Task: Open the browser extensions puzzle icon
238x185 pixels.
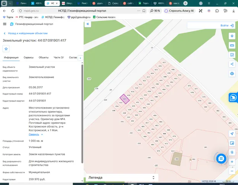Action: point(217,11)
